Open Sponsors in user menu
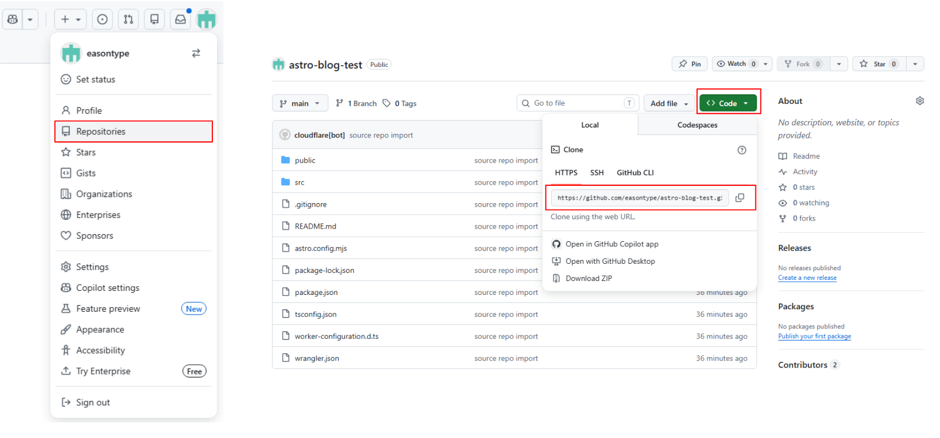 click(133, 235)
